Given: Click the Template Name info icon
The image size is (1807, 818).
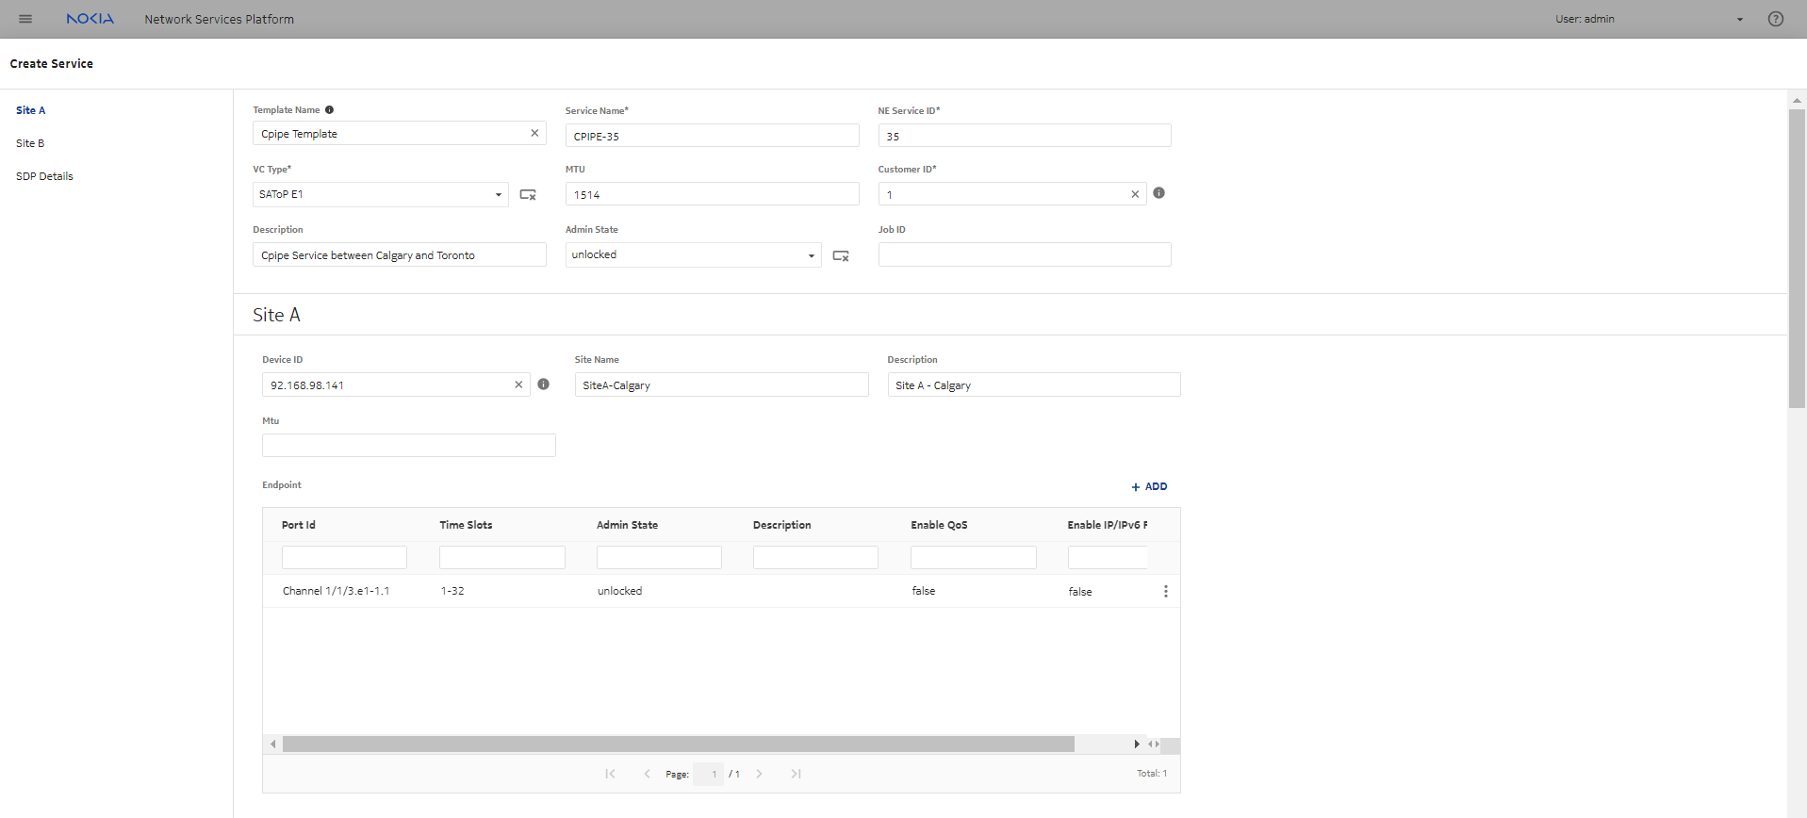Looking at the screenshot, I should click(x=329, y=110).
